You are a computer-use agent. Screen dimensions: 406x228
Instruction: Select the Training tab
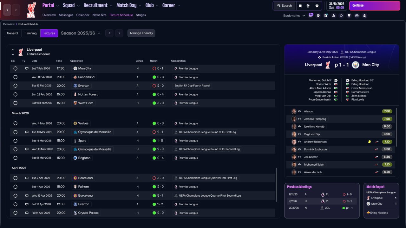(x=31, y=33)
